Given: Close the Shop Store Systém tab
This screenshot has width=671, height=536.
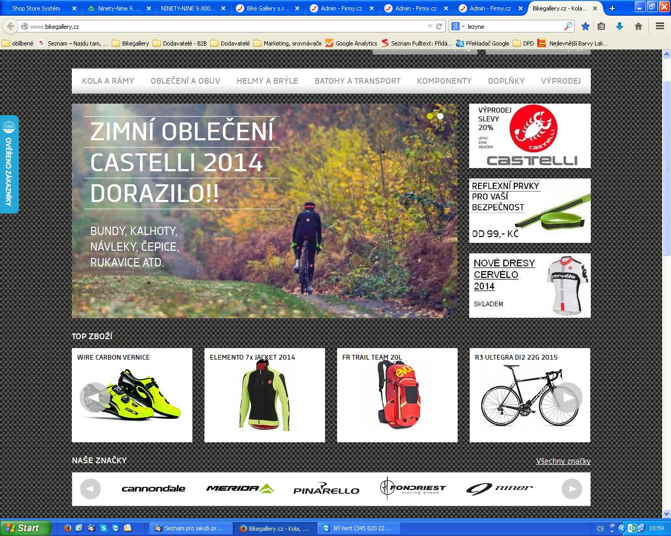Looking at the screenshot, I should [74, 8].
